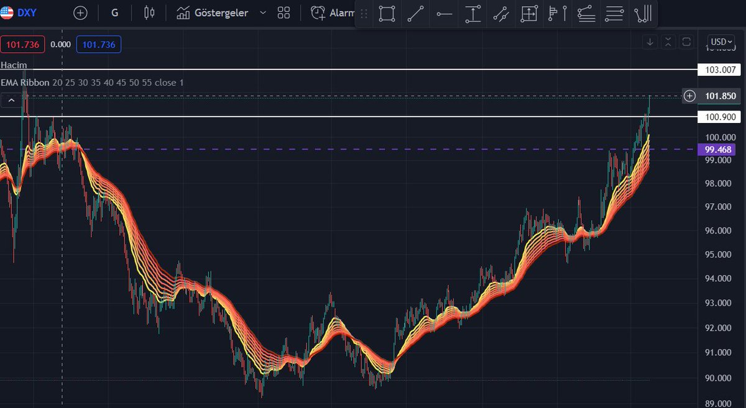Click the red 101.736 sell price button
Image resolution: width=746 pixels, height=408 pixels.
[x=22, y=44]
